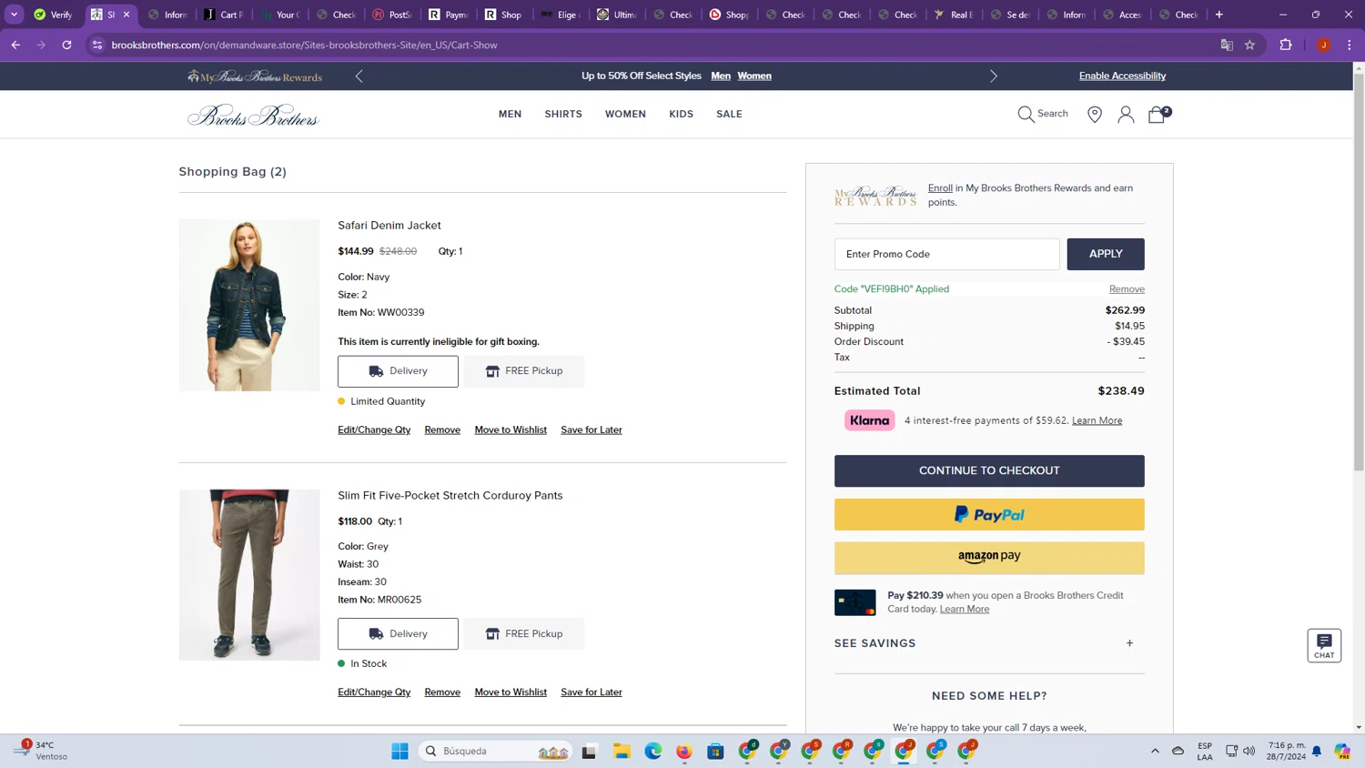Open the account profile icon

coord(1126,114)
